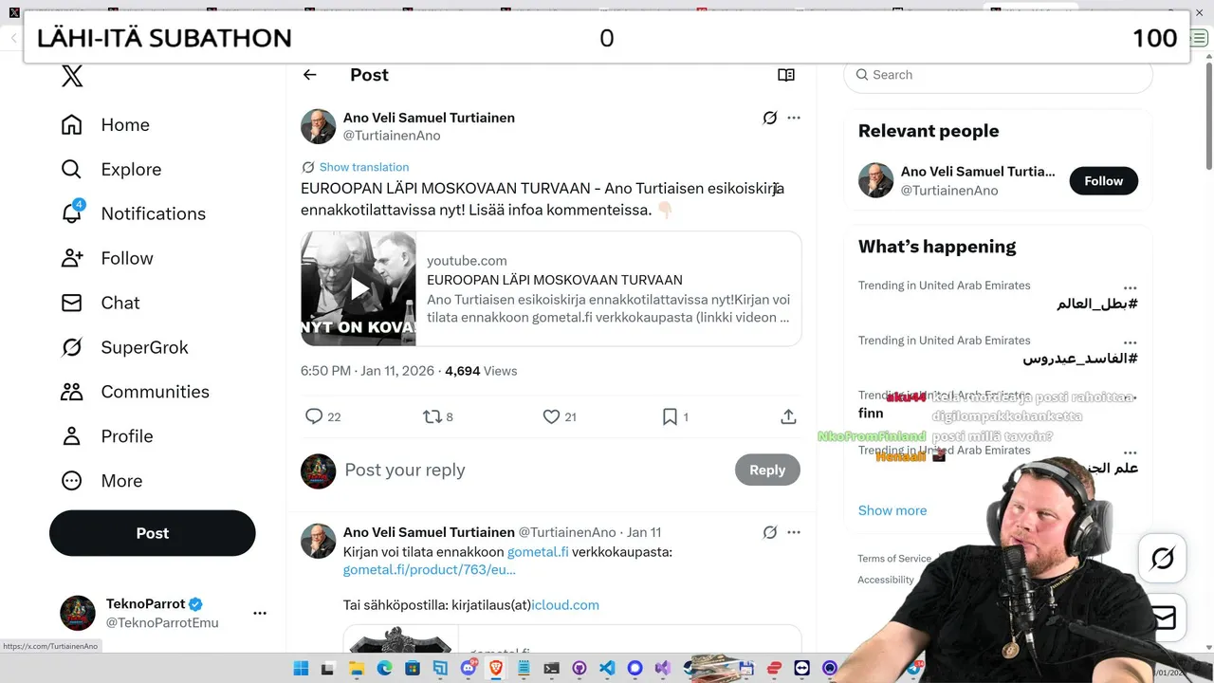Go back with the arrow beside Post
Image resolution: width=1214 pixels, height=683 pixels.
[309, 75]
